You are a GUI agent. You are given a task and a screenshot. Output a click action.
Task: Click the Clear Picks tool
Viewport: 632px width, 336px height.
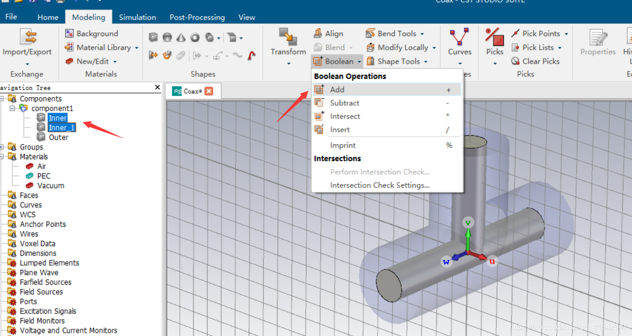[x=535, y=61]
